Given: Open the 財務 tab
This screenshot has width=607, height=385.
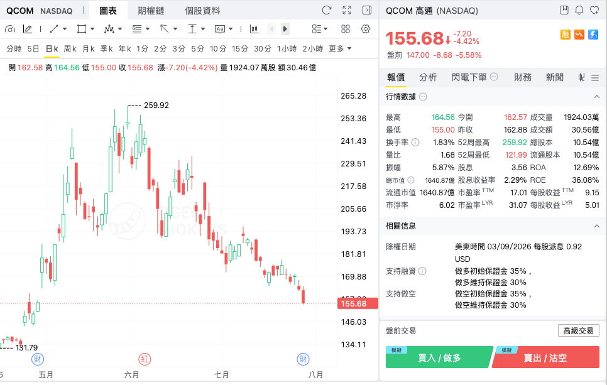Looking at the screenshot, I should [x=523, y=77].
